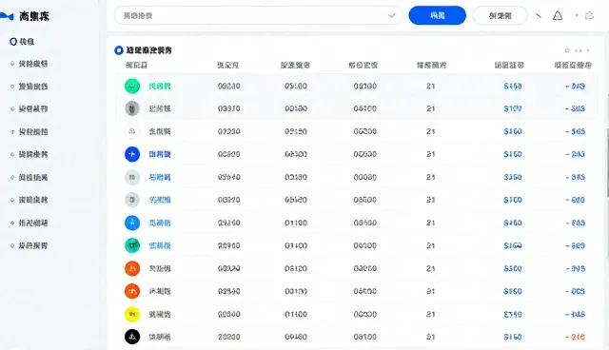Click the yellow avatar in row 02040
This screenshot has height=350, width=609.
coord(132,314)
